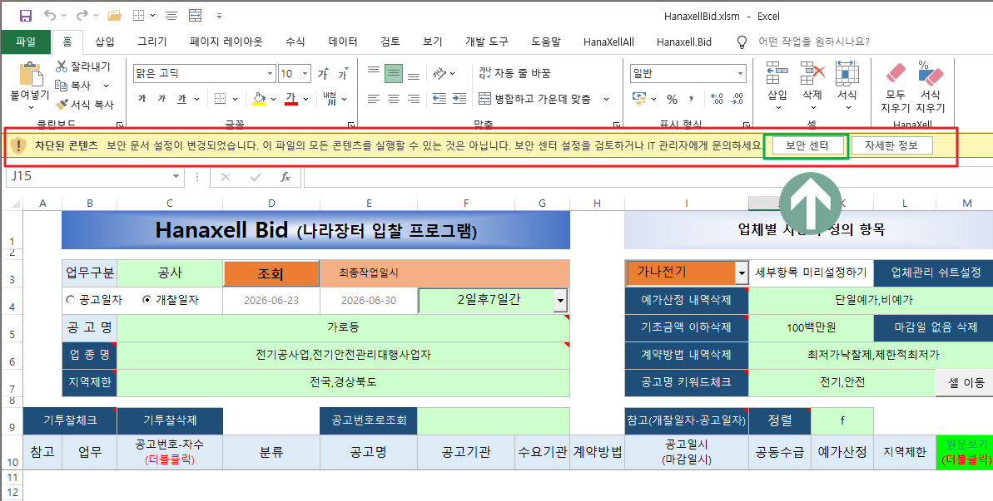This screenshot has height=501, width=993.
Task: Decrease decimal places
Action: (x=737, y=99)
